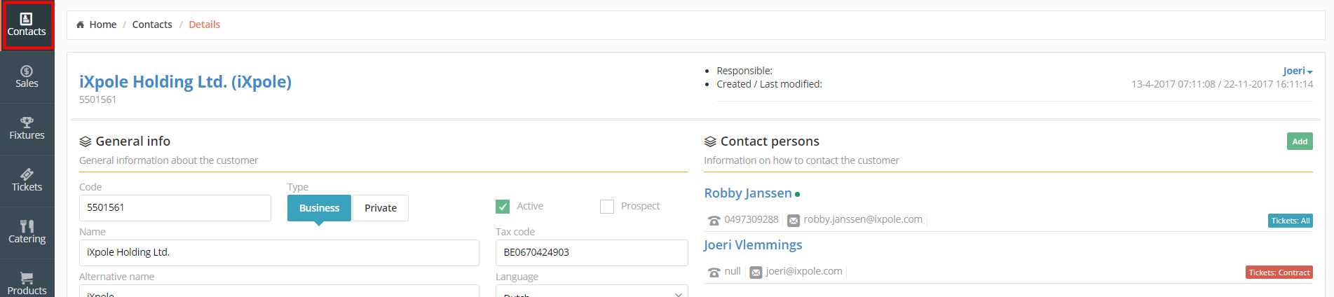Click phone icon next to 0497309288

coord(714,221)
